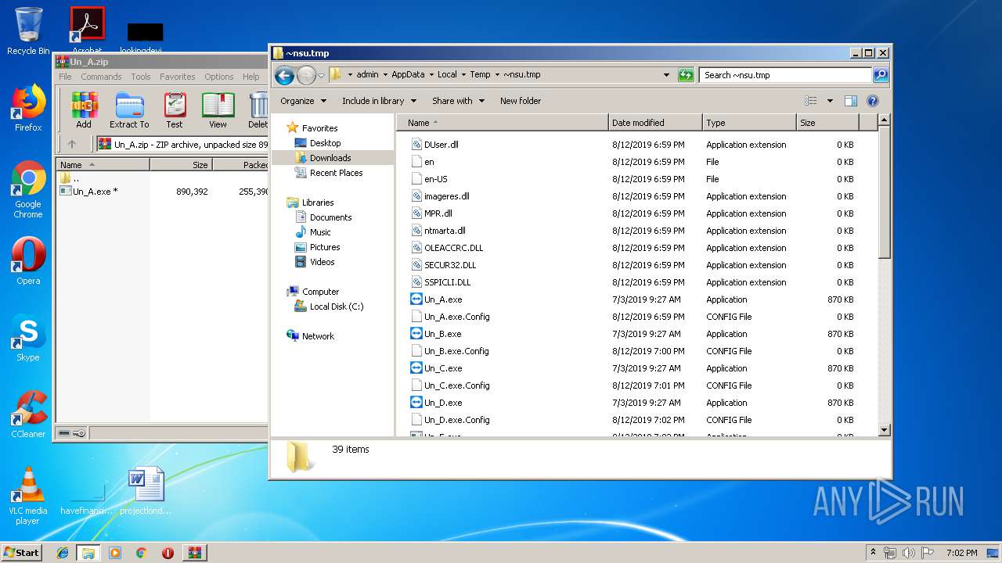This screenshot has height=563, width=1002.
Task: Show hidden system tray icons
Action: (874, 553)
